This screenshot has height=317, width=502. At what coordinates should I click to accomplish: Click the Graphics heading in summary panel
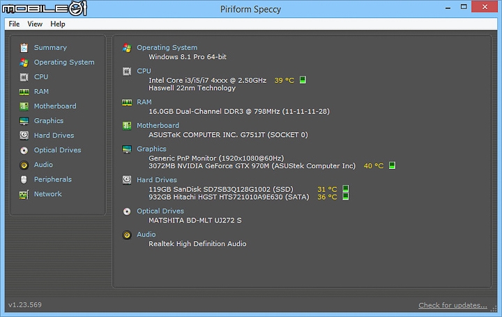click(151, 149)
